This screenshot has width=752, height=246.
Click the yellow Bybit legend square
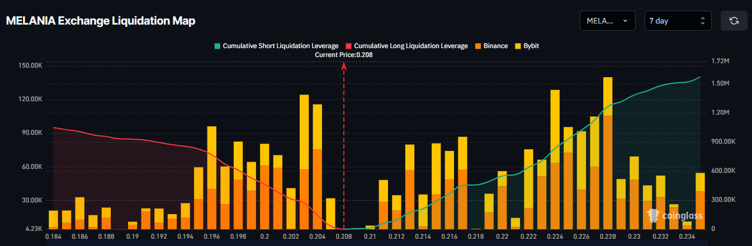(517, 46)
